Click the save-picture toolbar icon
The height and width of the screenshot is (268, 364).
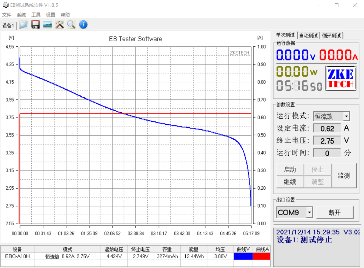tap(48, 25)
